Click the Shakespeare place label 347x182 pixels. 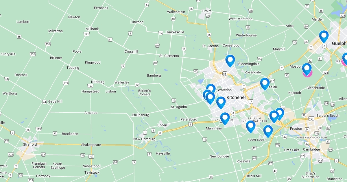[91, 145]
